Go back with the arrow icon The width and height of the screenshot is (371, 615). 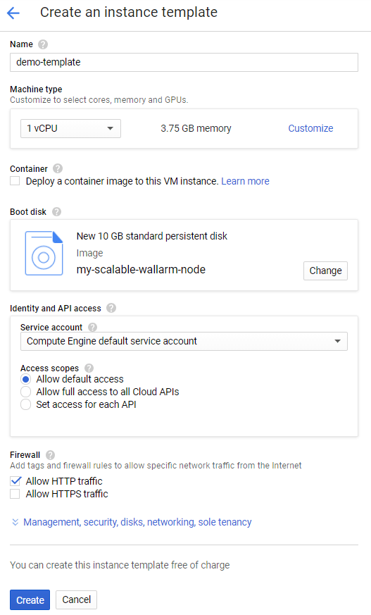13,13
